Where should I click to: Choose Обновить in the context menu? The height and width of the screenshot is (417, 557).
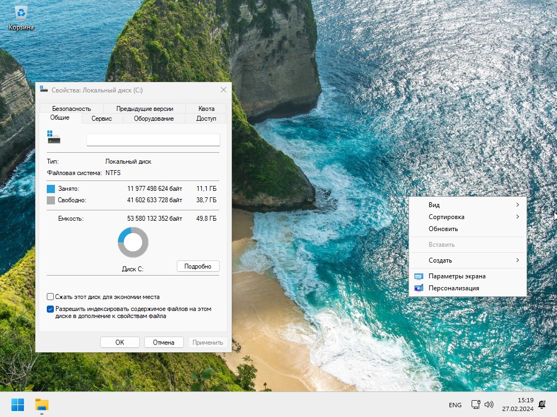(x=467, y=229)
